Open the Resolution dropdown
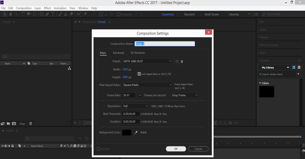This screenshot has height=159, width=305. (136, 106)
